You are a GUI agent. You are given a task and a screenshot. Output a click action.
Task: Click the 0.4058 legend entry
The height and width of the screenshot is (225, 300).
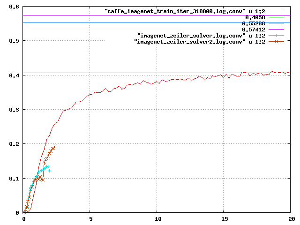point(255,17)
